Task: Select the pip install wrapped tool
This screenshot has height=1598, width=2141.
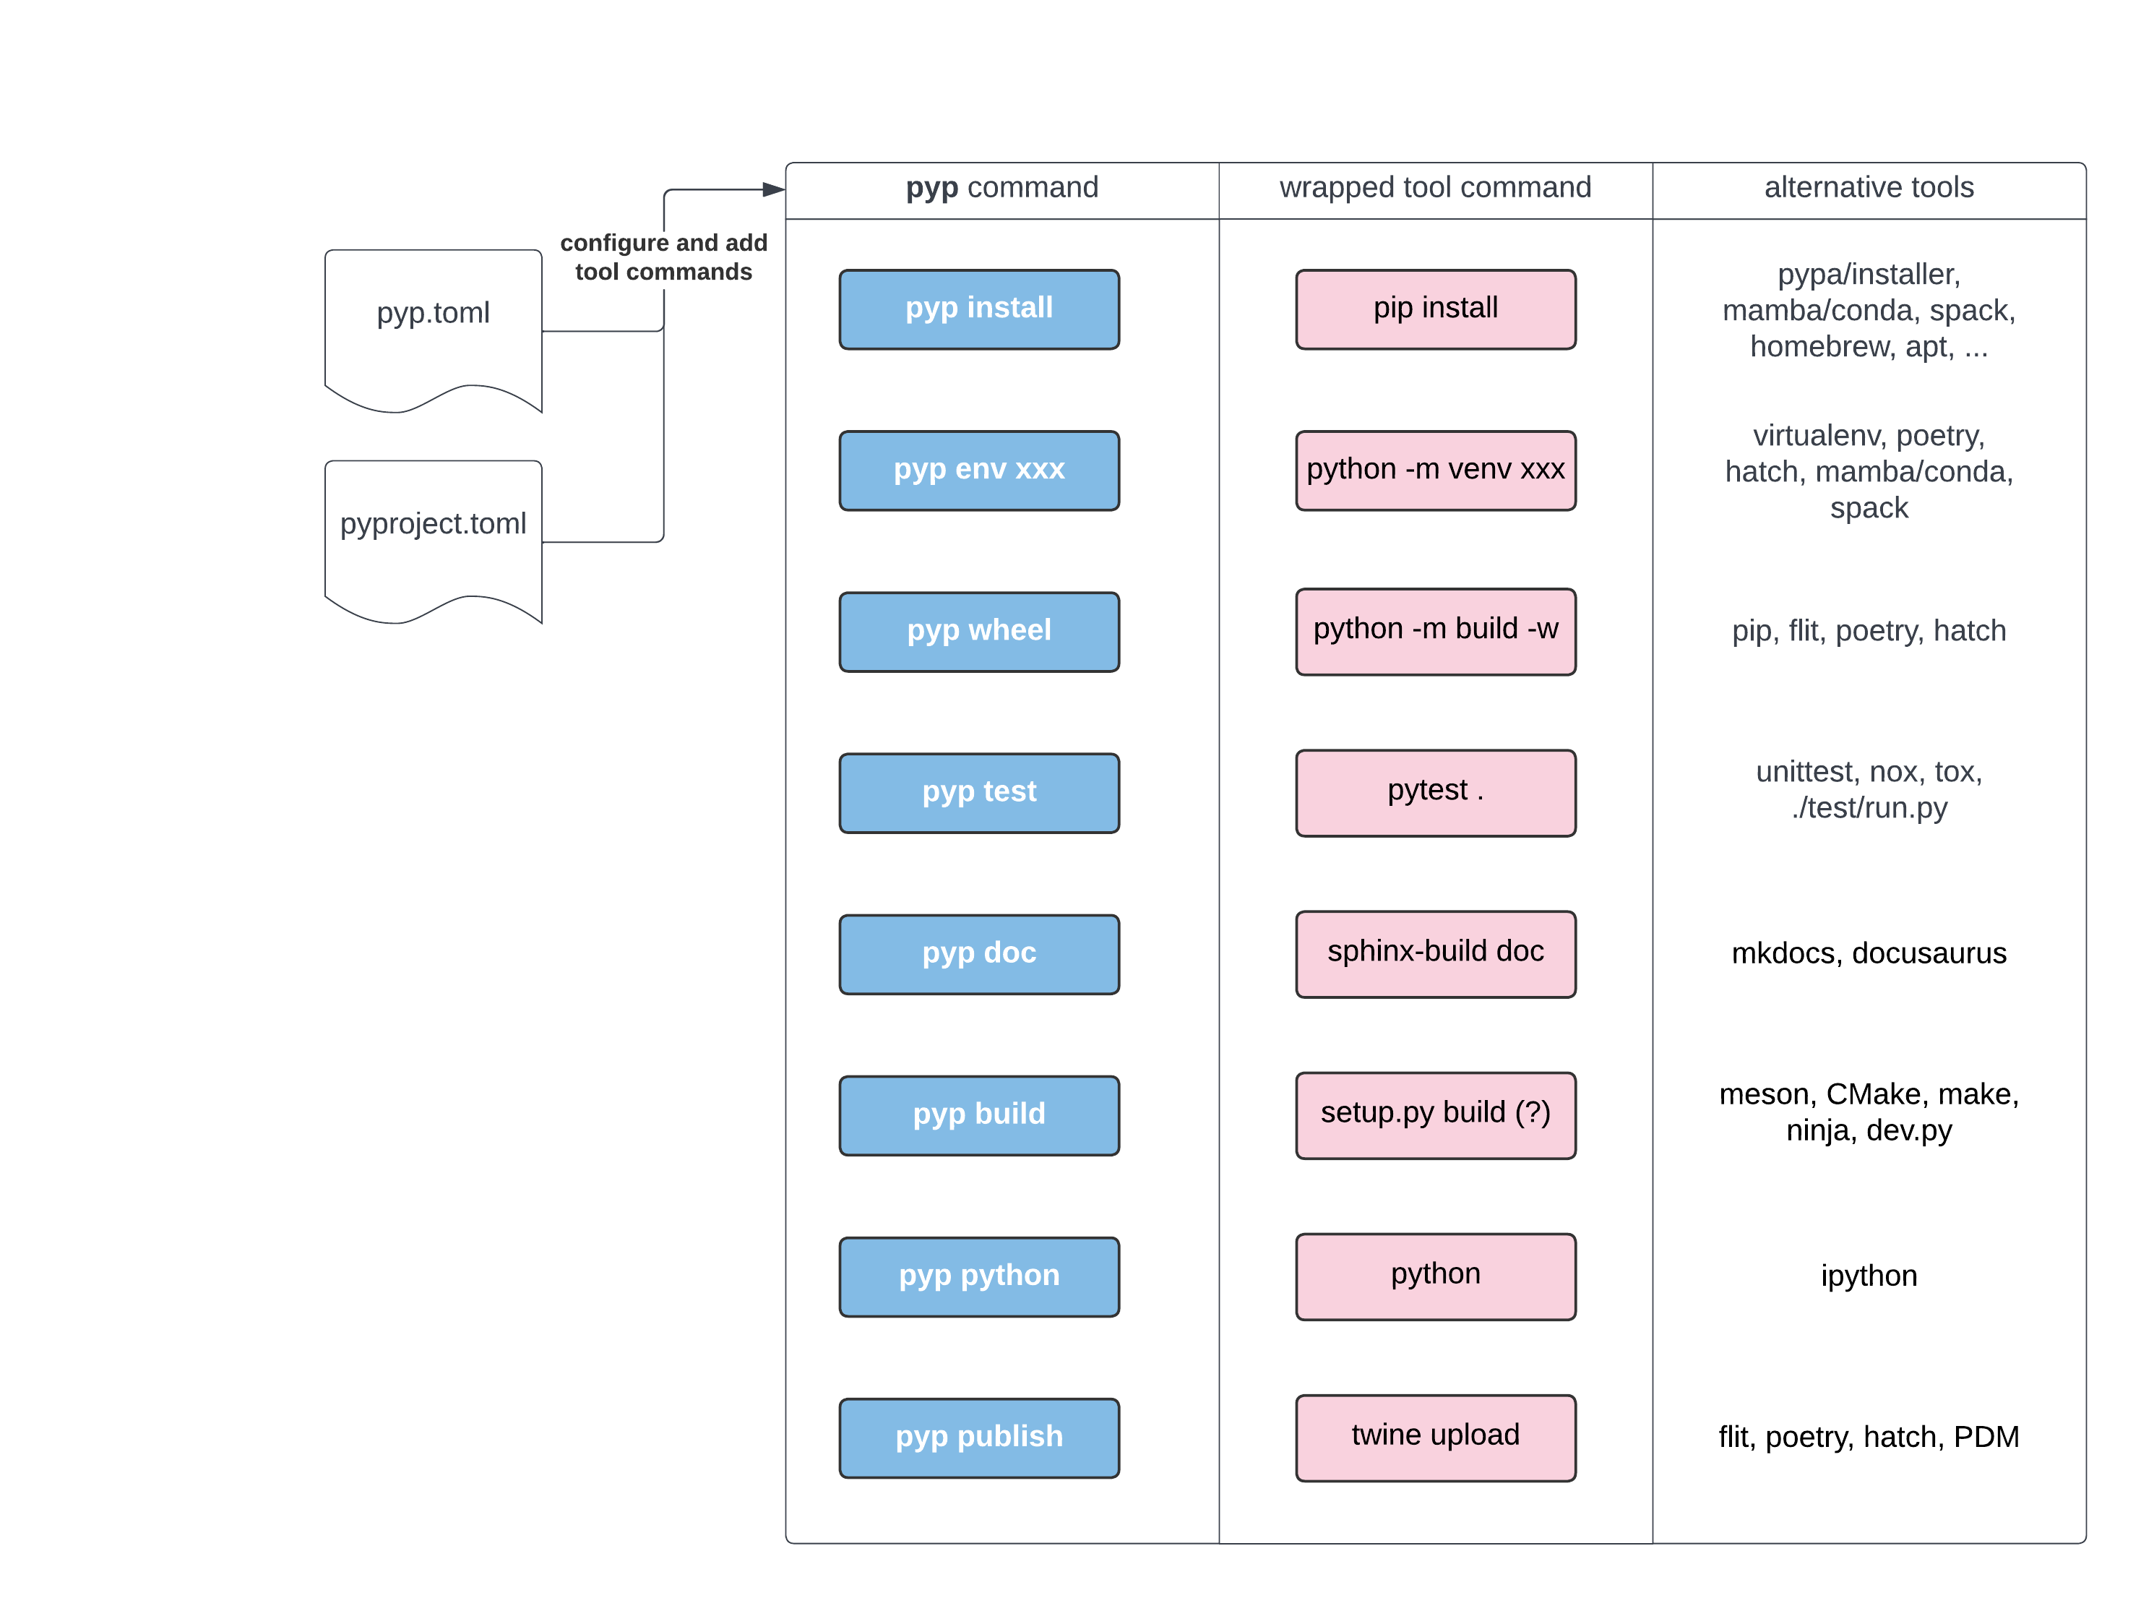Action: (x=1433, y=309)
